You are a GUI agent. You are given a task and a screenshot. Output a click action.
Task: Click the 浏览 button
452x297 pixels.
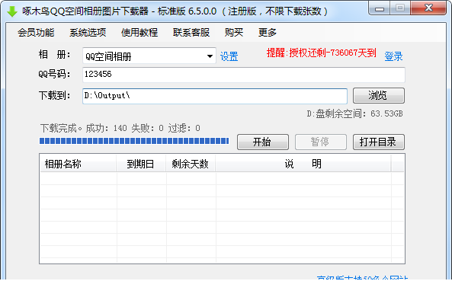379,96
